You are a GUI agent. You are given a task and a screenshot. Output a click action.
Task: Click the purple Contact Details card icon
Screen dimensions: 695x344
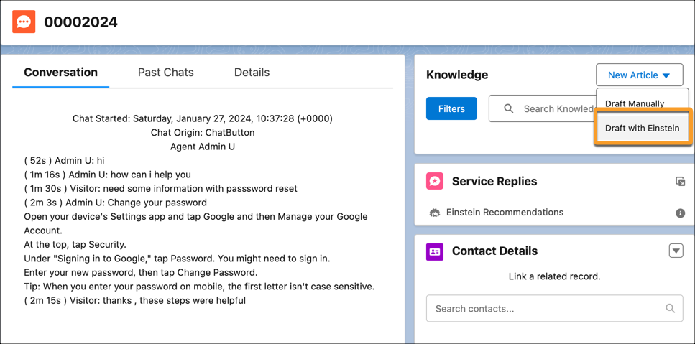click(x=435, y=251)
